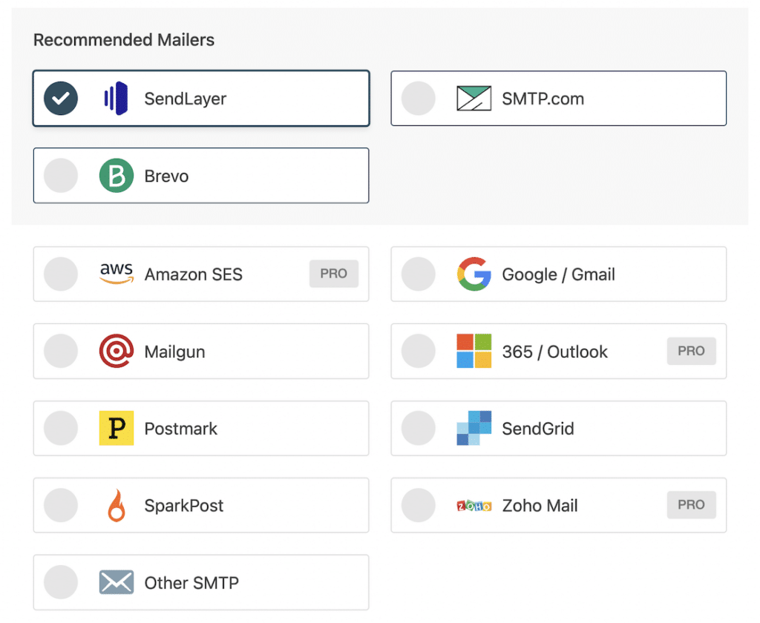Click the PRO badge on Zoho Mail
The height and width of the screenshot is (623, 760).
click(691, 505)
